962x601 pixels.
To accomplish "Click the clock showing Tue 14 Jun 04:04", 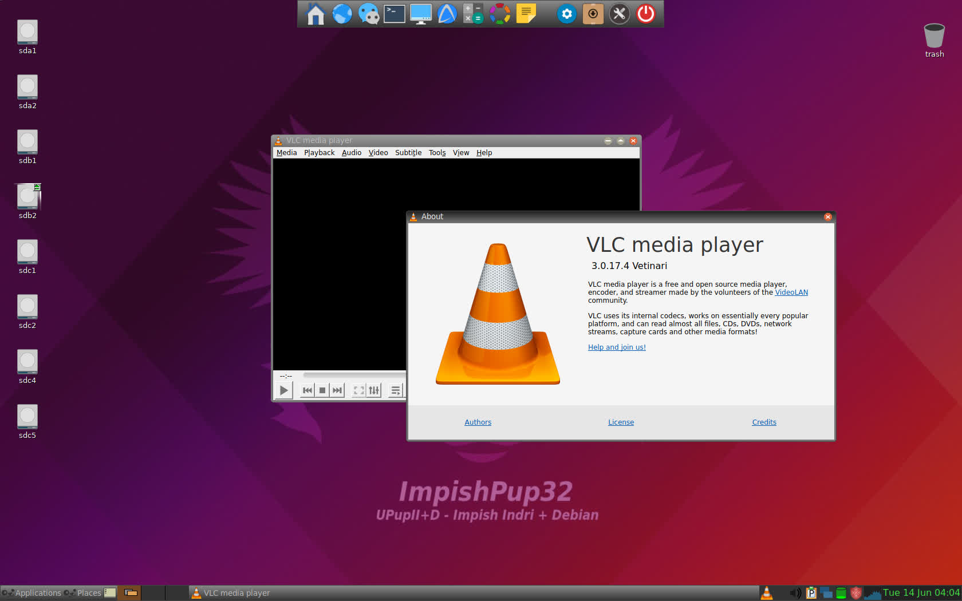I will [x=921, y=593].
